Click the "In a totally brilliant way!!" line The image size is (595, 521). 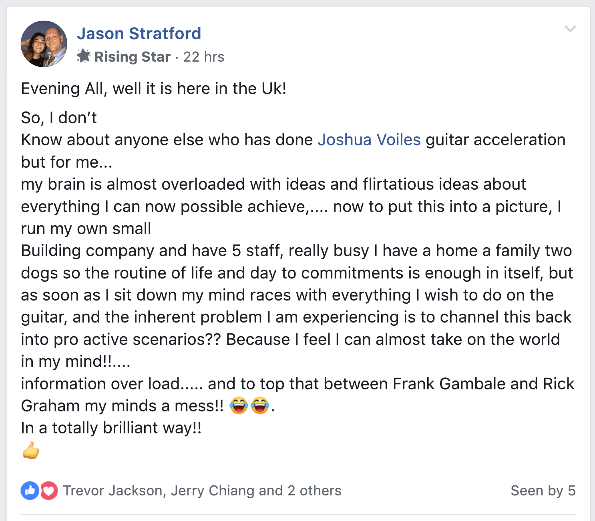coord(111,428)
